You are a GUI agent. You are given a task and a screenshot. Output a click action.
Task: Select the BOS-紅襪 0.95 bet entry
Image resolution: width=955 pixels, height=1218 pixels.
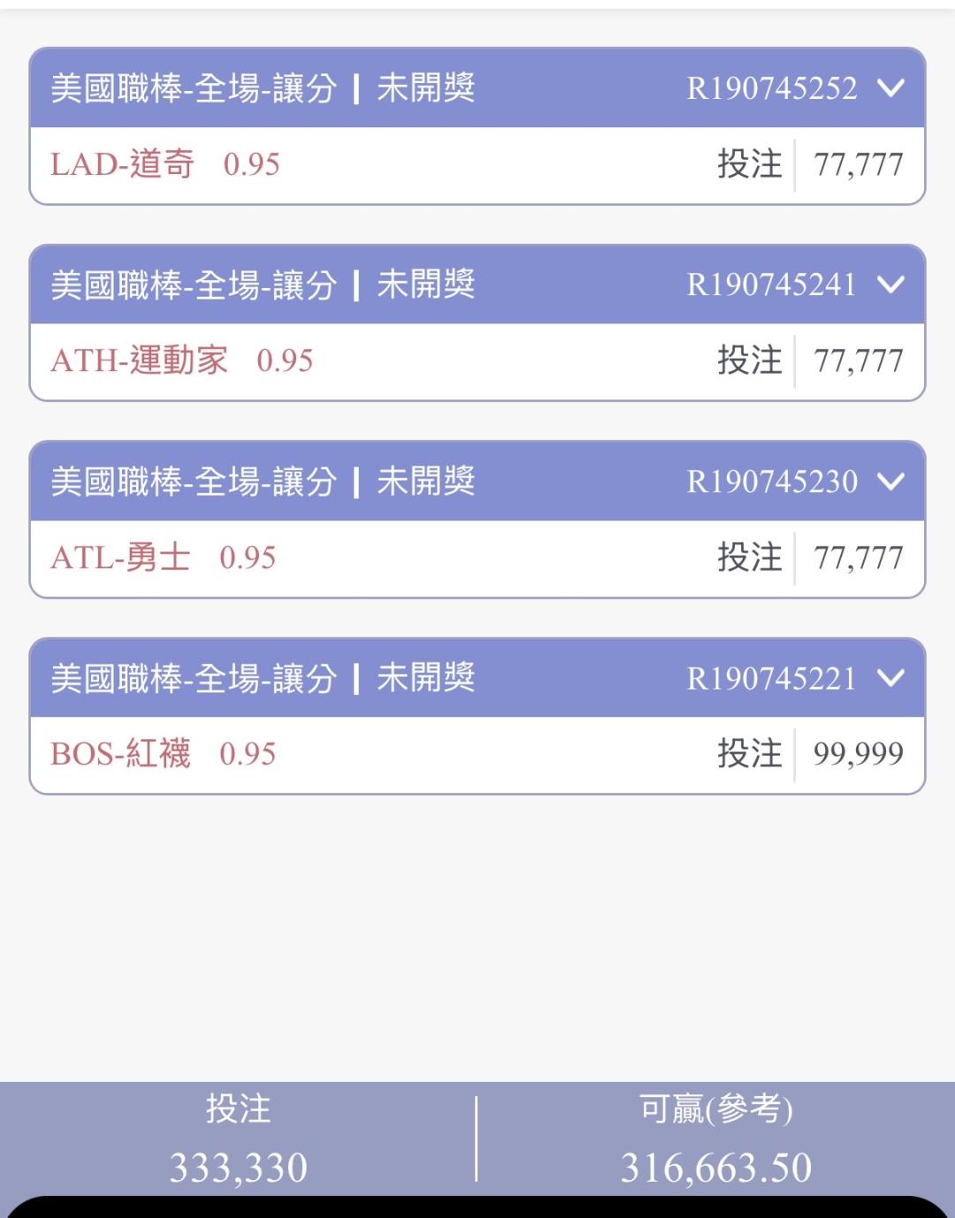(164, 754)
